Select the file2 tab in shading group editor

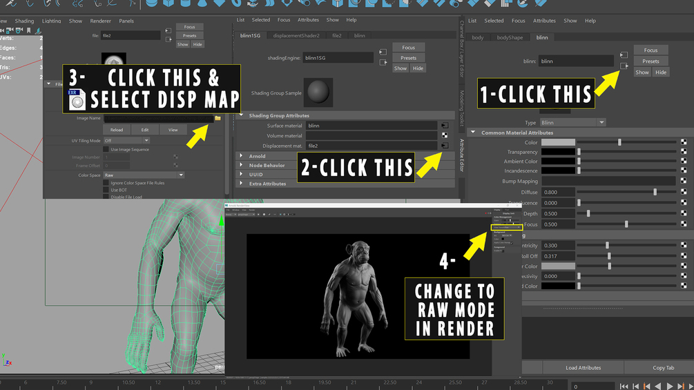(337, 35)
